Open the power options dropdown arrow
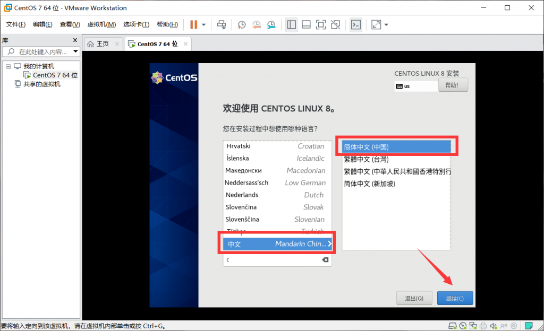 [x=204, y=24]
